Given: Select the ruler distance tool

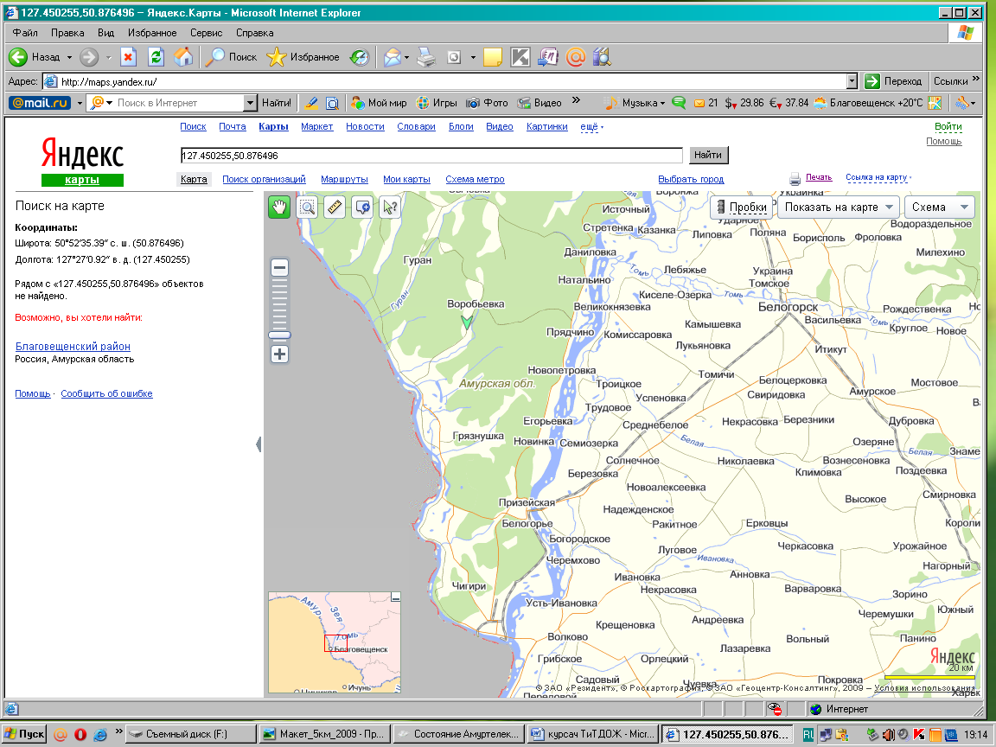Looking at the screenshot, I should click(335, 207).
